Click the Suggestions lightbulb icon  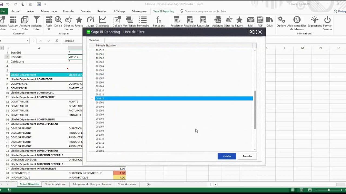tap(315, 22)
